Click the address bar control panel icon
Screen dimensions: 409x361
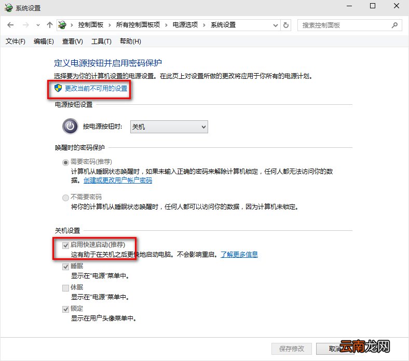click(x=62, y=25)
